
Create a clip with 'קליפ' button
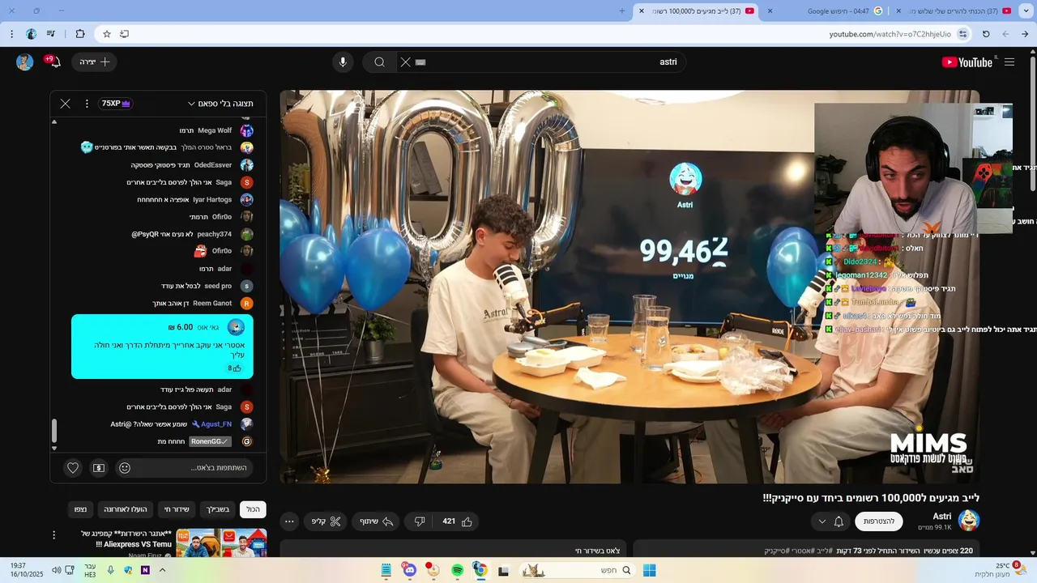pos(326,521)
